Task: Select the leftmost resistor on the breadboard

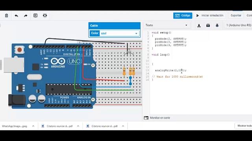Action: [124, 71]
